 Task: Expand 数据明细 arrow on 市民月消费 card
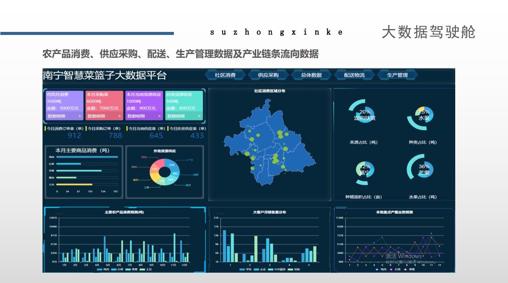click(79, 116)
